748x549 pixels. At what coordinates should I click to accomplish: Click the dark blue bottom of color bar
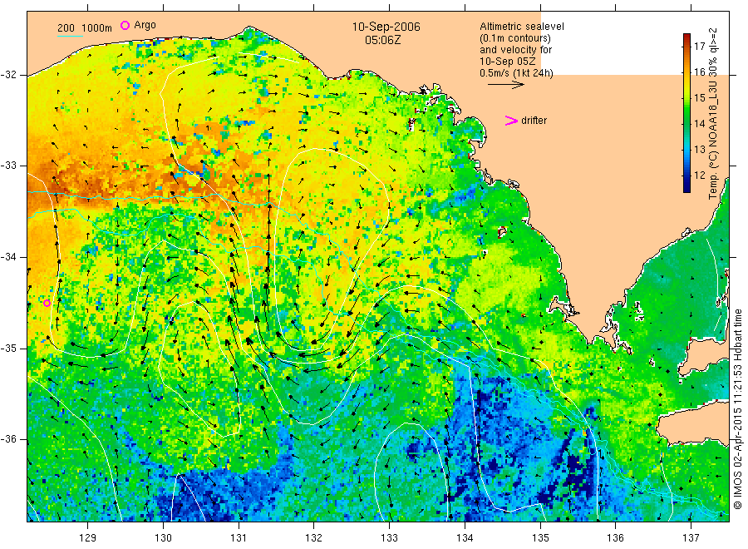(x=686, y=188)
